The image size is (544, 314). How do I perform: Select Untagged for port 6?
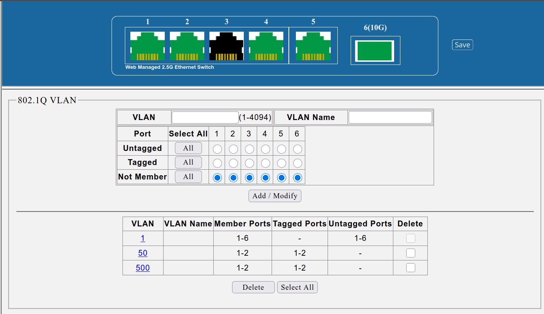click(297, 149)
